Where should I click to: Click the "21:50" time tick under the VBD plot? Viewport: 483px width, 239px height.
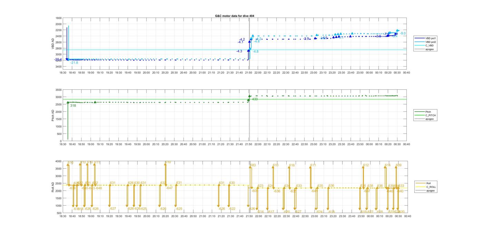pyautogui.click(x=249, y=73)
